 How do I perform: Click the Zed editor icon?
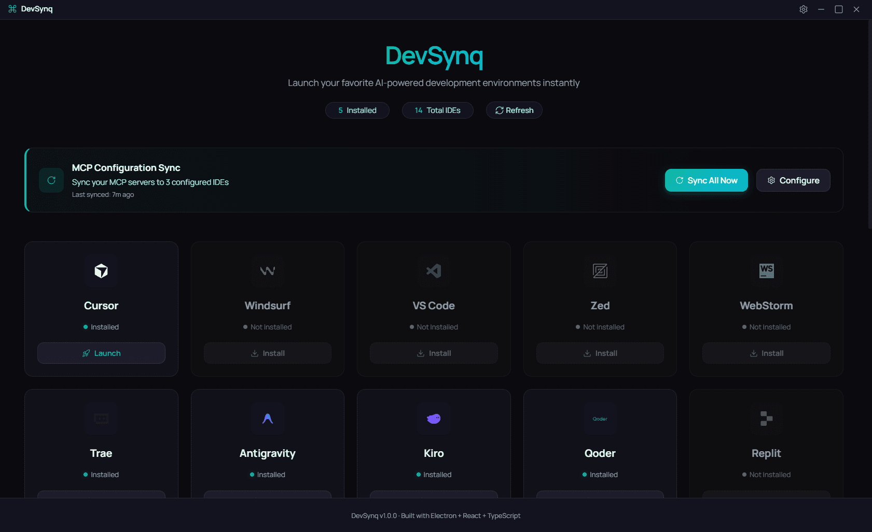click(600, 271)
